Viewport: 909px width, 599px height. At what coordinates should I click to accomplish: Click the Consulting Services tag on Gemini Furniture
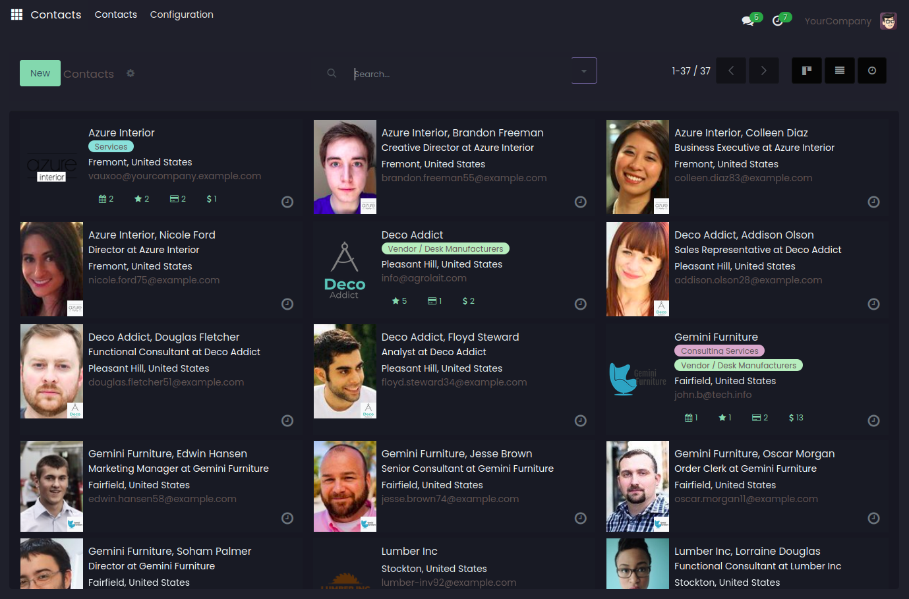[x=720, y=351]
